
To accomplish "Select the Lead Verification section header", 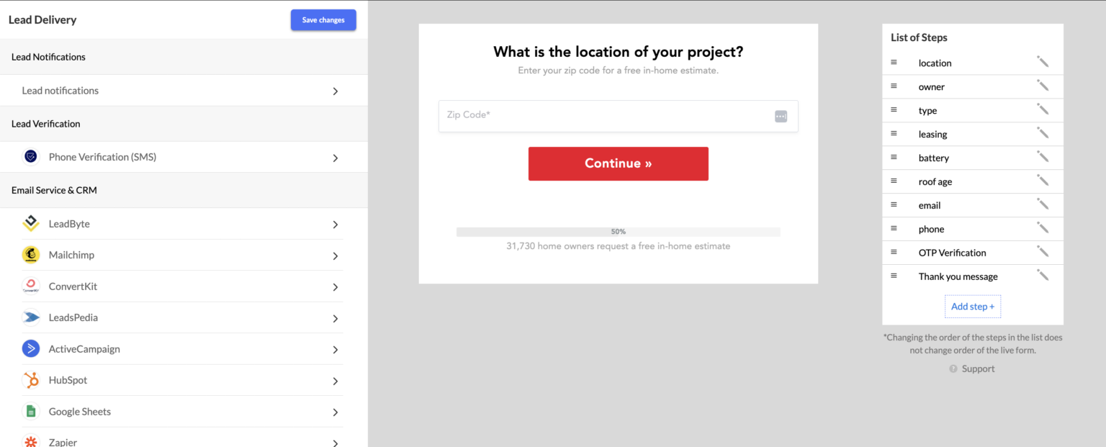I will coord(45,123).
